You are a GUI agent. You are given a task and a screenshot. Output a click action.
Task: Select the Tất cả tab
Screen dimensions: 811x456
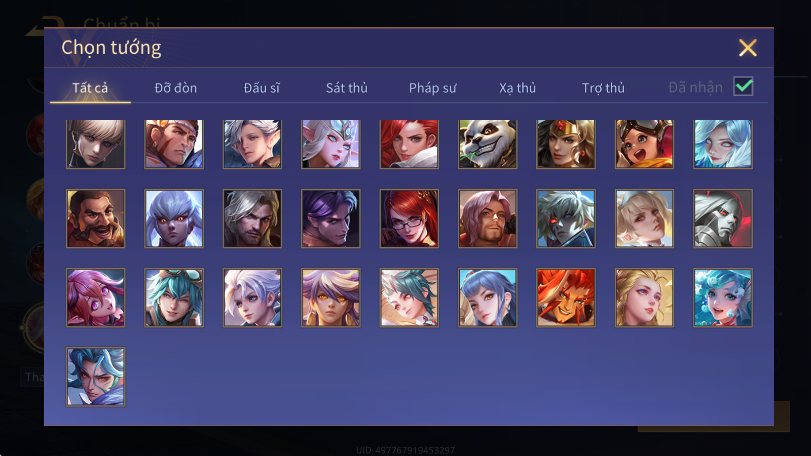[90, 88]
